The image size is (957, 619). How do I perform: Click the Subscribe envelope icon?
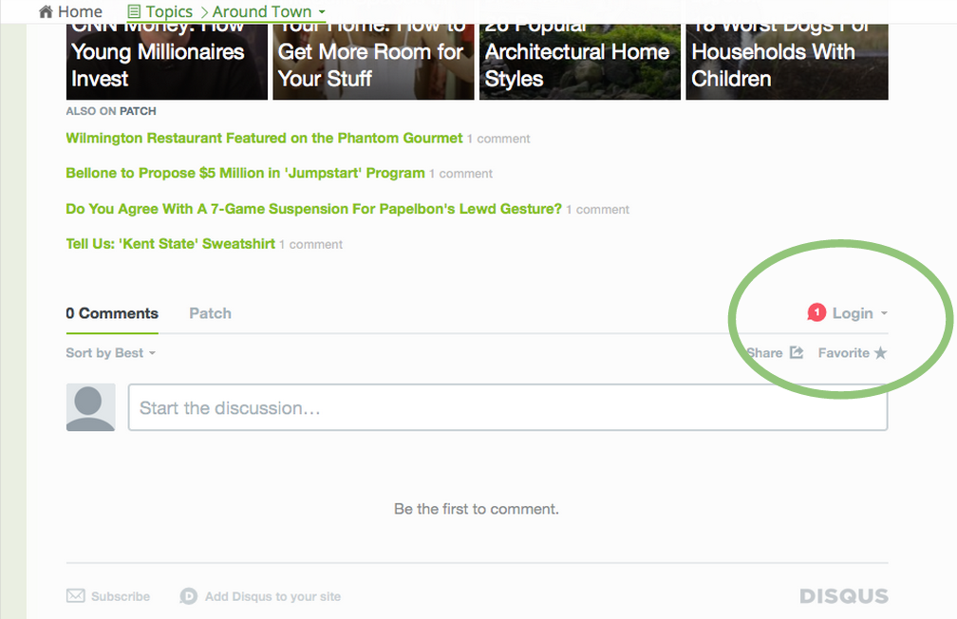[76, 596]
